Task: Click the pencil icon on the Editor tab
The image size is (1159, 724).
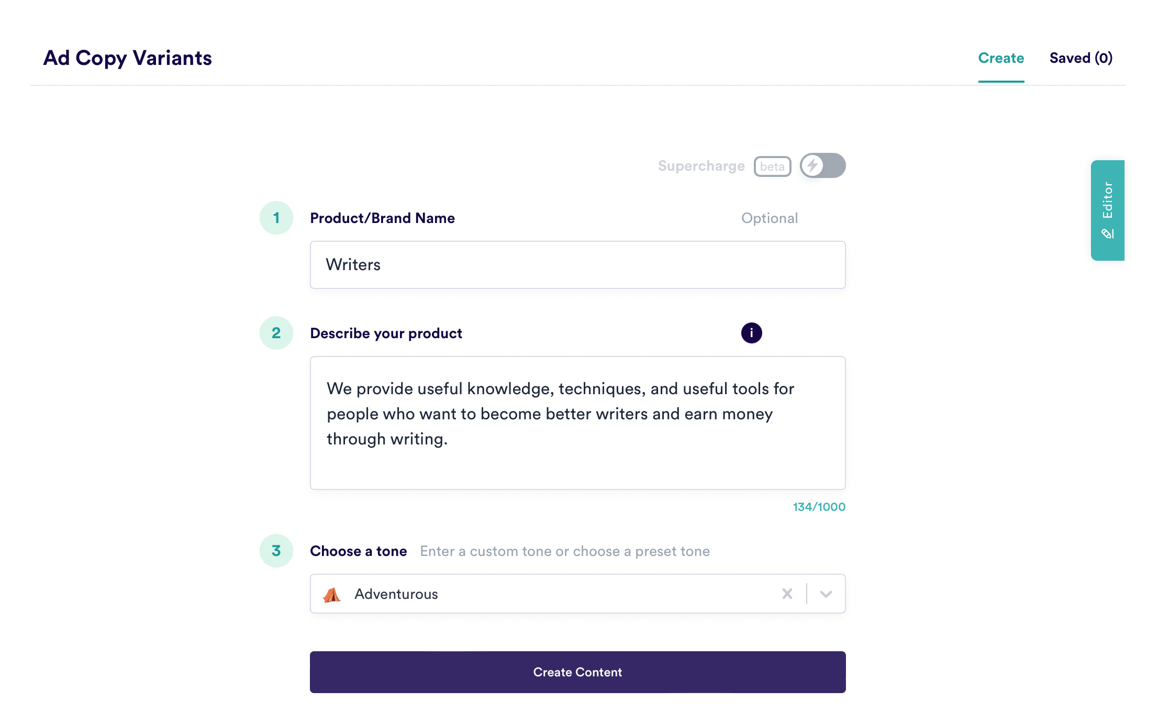Action: click(1107, 233)
